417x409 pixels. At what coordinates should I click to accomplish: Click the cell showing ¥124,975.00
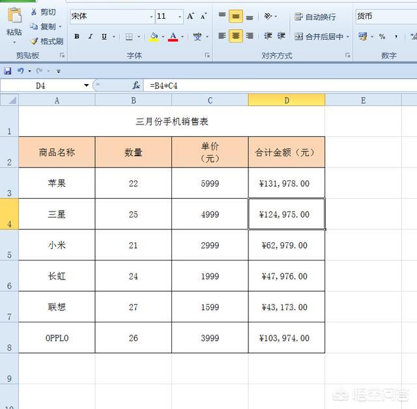coord(287,214)
